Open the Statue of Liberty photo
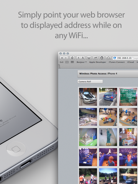Viewport: 138px width, 184px height. 108,137
